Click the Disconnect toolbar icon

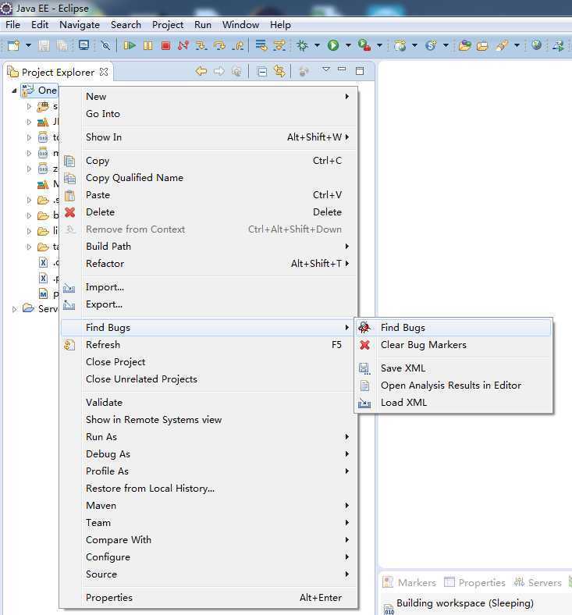tap(183, 45)
